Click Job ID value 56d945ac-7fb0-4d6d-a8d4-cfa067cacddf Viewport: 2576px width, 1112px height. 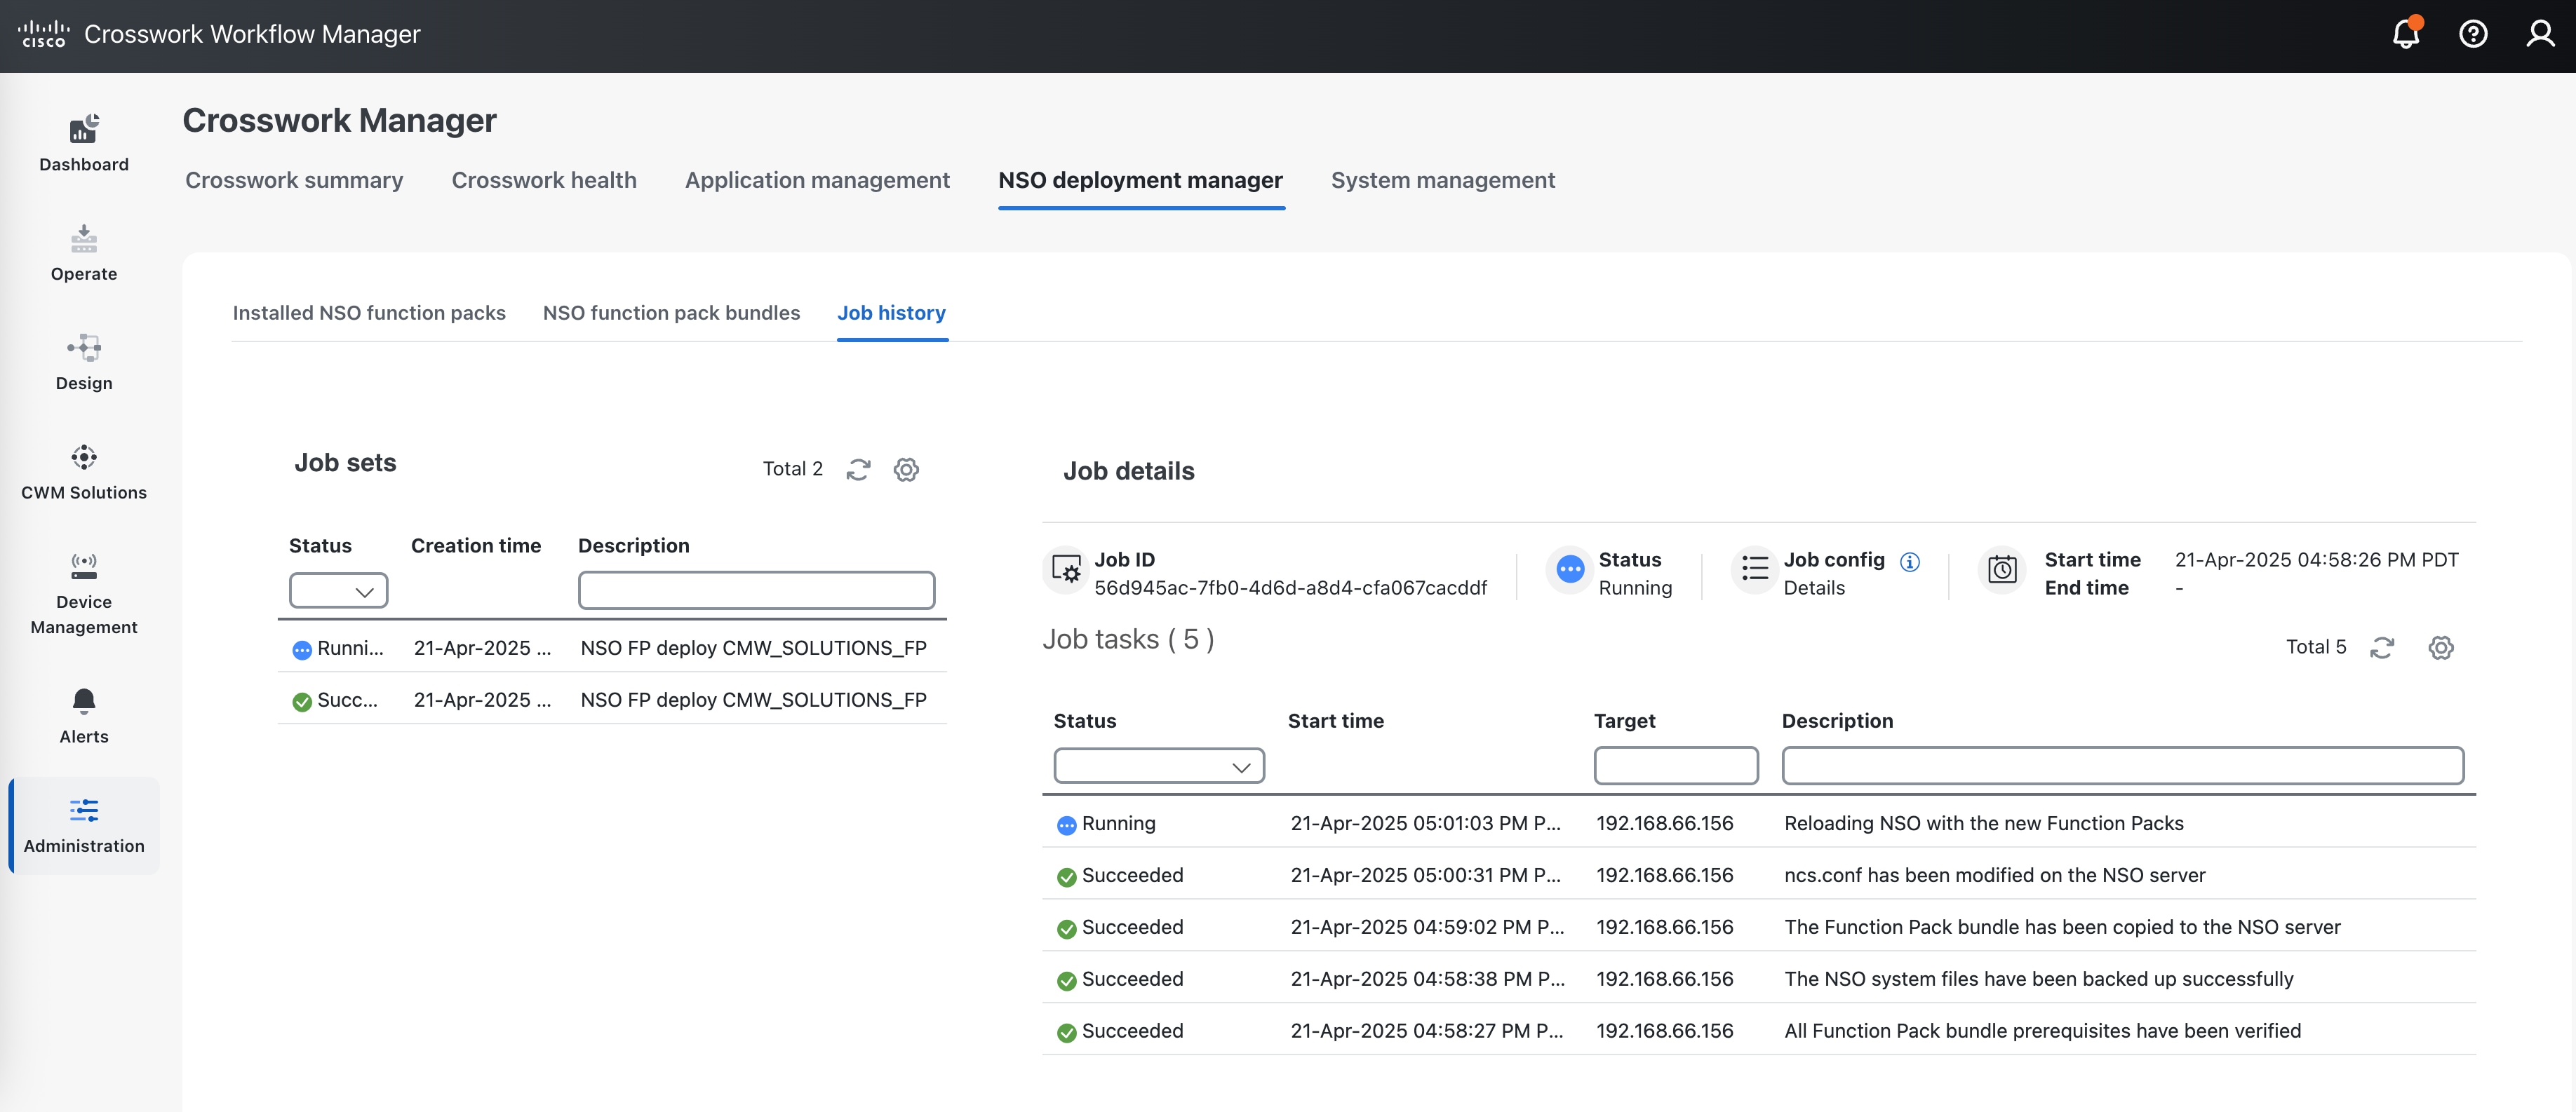click(x=1290, y=588)
